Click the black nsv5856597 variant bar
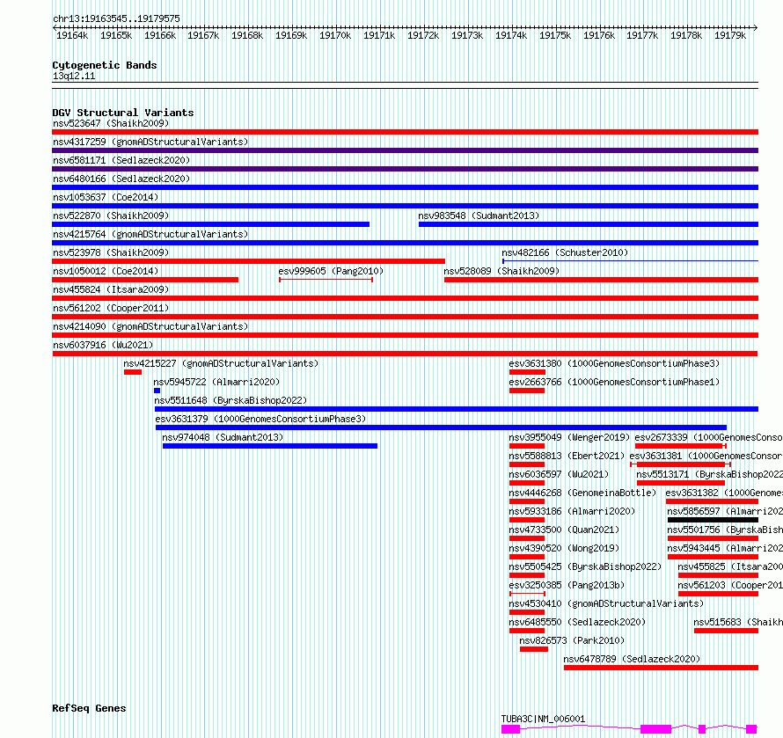 [x=713, y=520]
